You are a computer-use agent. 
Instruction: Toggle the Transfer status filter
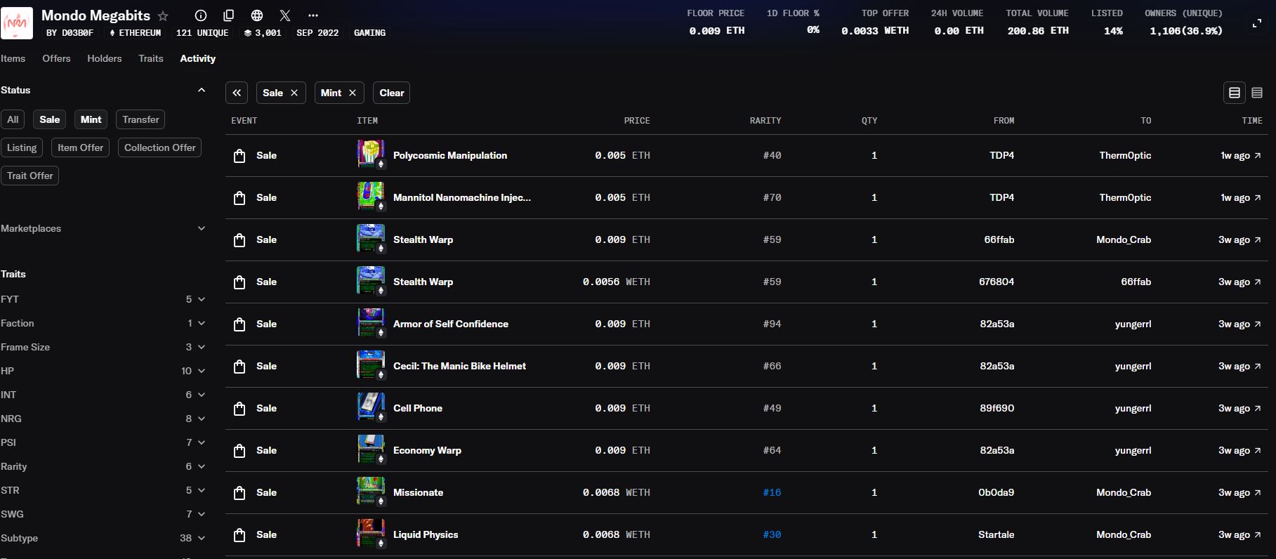140,119
